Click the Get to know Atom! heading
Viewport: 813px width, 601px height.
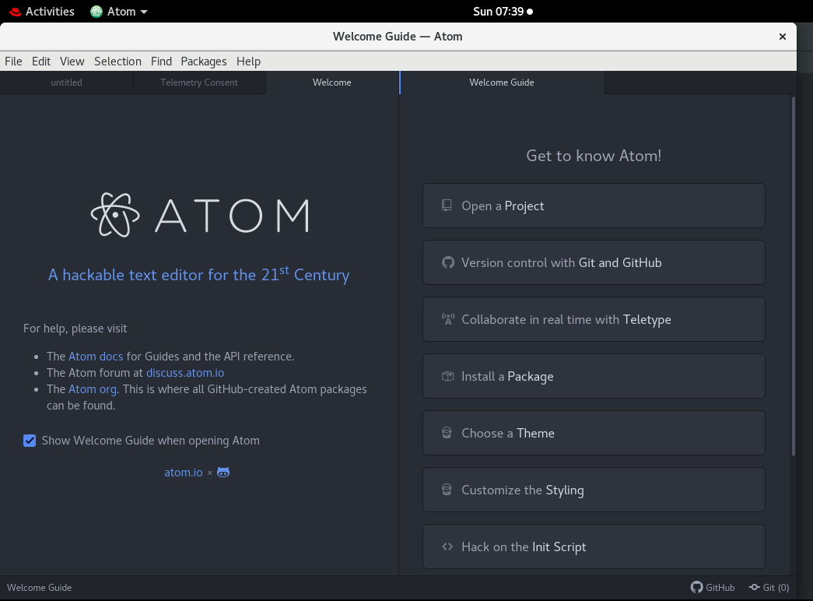[x=594, y=156]
